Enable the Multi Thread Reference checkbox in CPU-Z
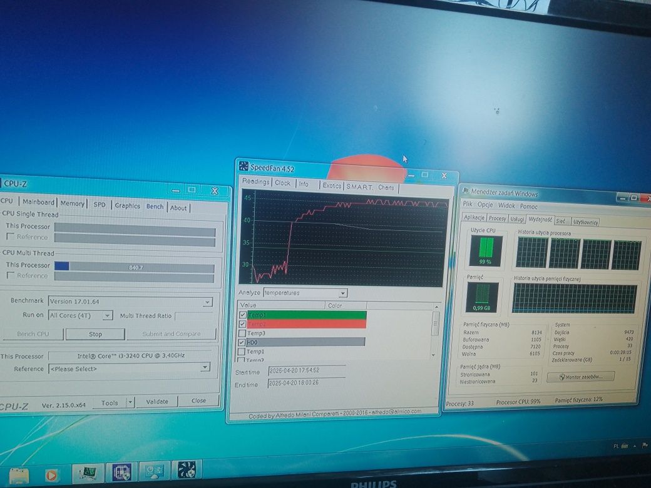Screen dimensions: 651x488 11,275
